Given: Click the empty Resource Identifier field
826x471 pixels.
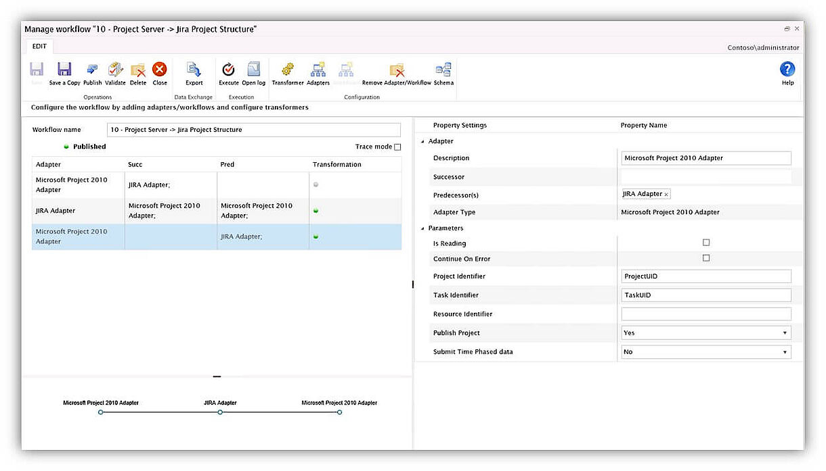Looking at the screenshot, I should point(706,314).
